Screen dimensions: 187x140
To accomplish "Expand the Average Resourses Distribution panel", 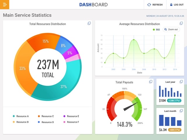I will click(x=181, y=23).
